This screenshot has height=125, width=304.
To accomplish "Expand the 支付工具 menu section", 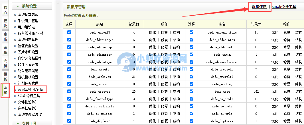I will (x=32, y=123).
